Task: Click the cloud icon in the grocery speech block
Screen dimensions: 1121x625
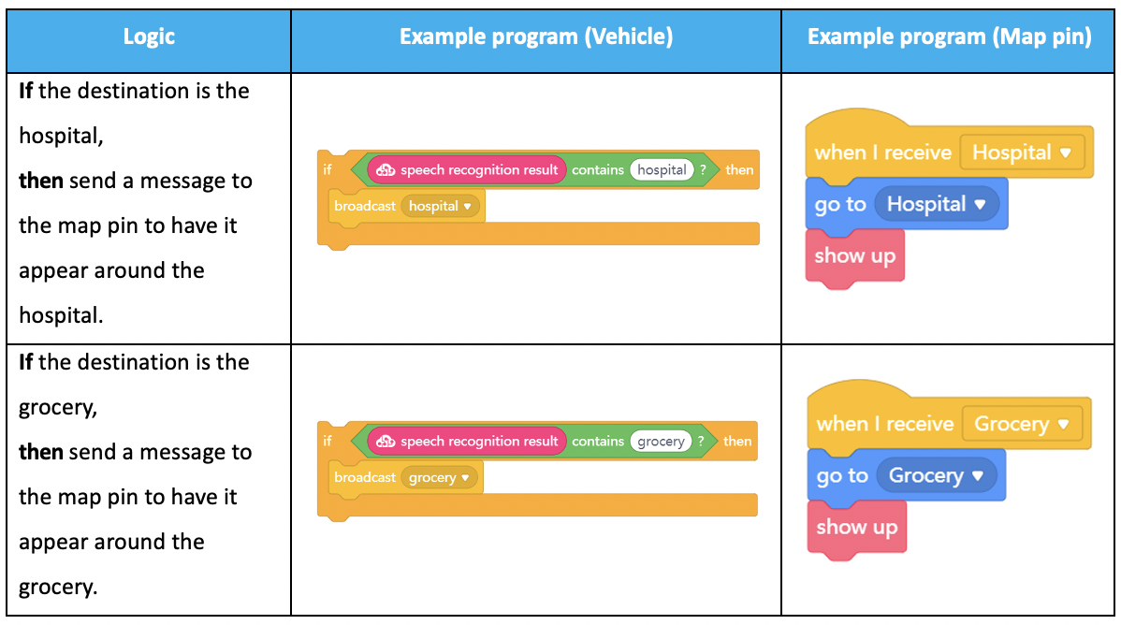Action: click(x=386, y=442)
